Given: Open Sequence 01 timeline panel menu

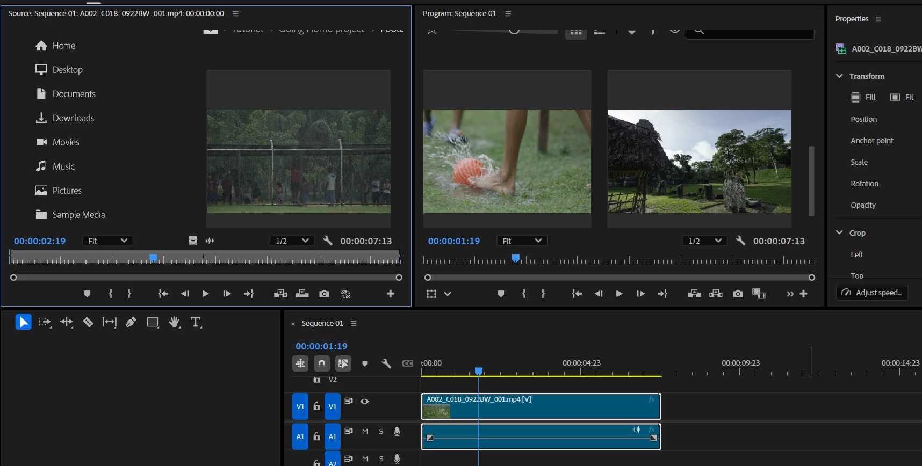Looking at the screenshot, I should pyautogui.click(x=354, y=323).
